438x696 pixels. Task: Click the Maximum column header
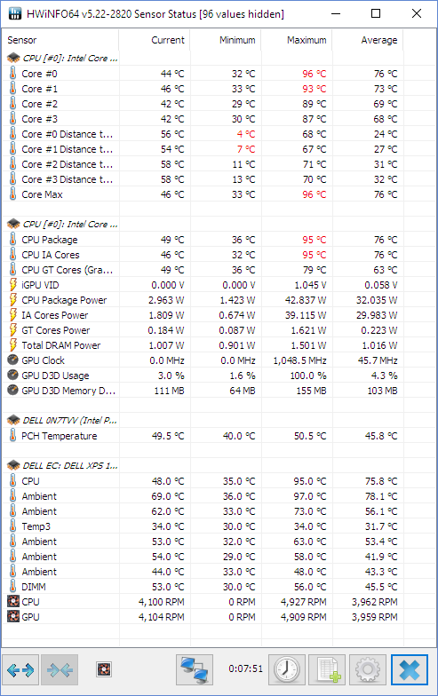coord(297,40)
